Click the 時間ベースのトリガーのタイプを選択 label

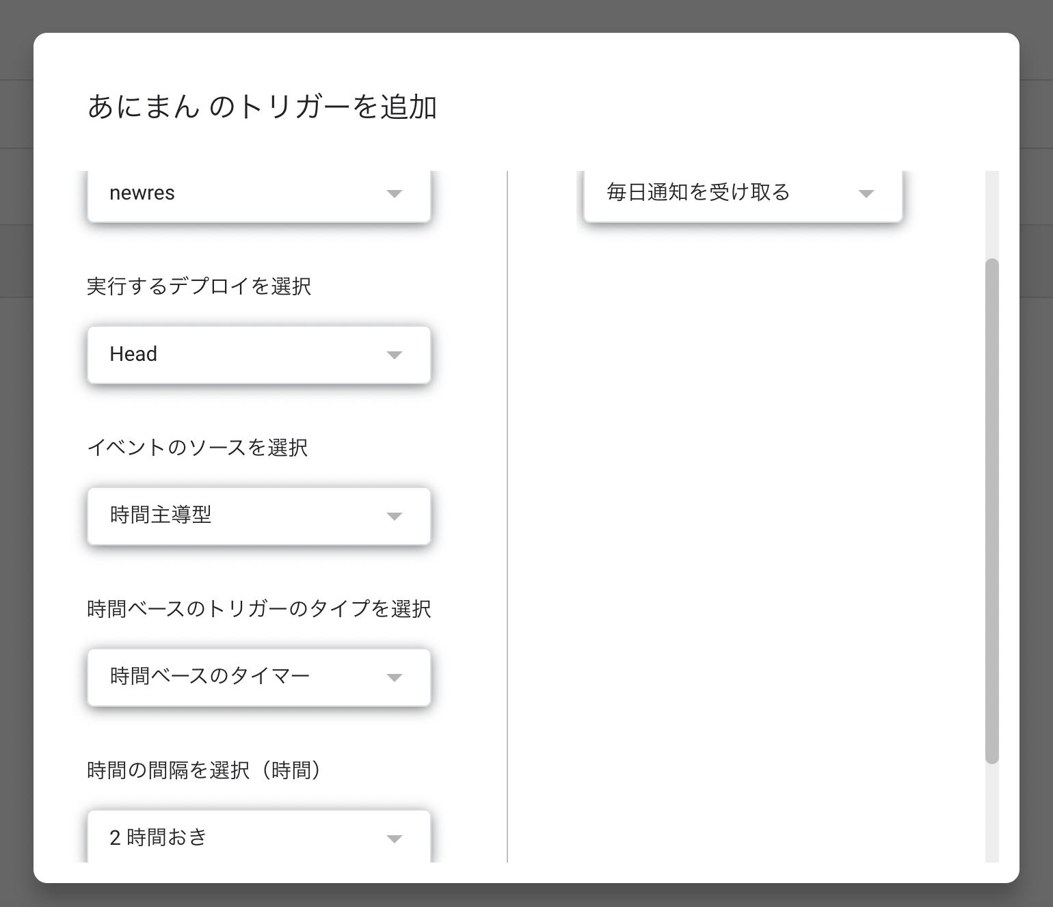click(259, 609)
